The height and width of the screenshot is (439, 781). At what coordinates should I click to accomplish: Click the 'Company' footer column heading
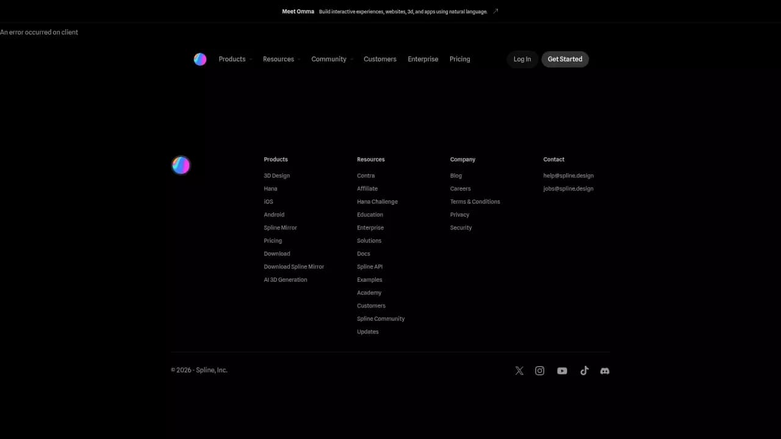[x=462, y=159]
